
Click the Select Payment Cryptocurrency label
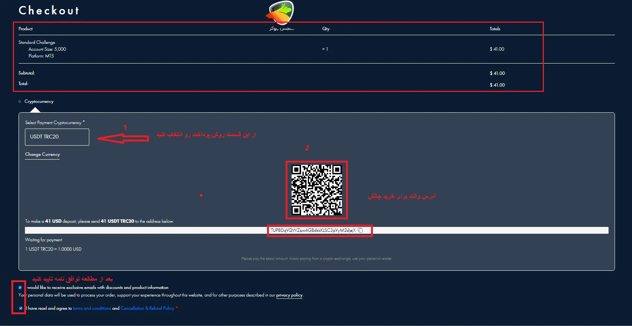pos(55,123)
